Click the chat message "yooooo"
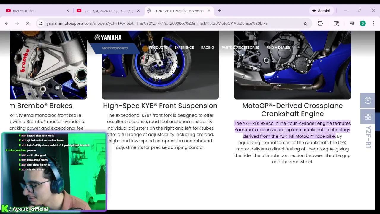380x214 pixels. pyautogui.click(x=31, y=150)
